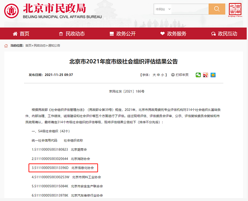Click the chat bubble icon beside 政民互动
Image resolution: width=248 pixels, height=201 pixels.
coord(213,34)
